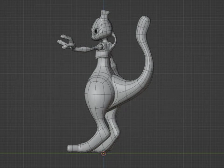Click the character's black eye
The height and width of the screenshot is (168, 224).
[96, 31]
